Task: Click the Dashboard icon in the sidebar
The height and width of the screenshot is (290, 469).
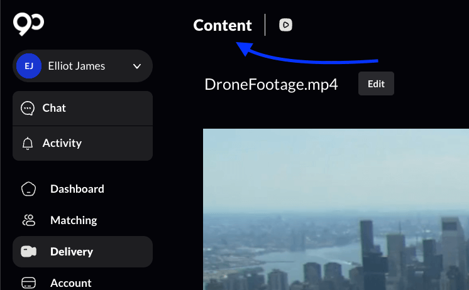Action: click(28, 189)
